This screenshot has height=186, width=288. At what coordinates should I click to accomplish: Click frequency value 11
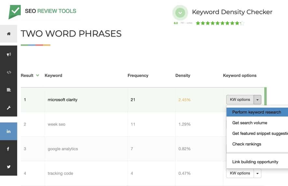tap(133, 124)
